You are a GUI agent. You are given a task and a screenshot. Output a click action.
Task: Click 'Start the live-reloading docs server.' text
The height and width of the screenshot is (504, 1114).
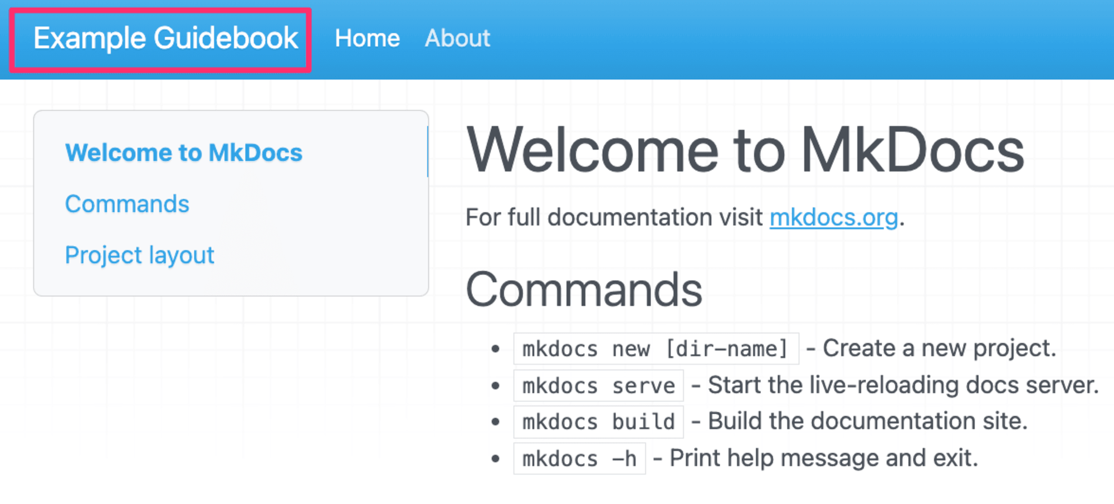point(903,385)
